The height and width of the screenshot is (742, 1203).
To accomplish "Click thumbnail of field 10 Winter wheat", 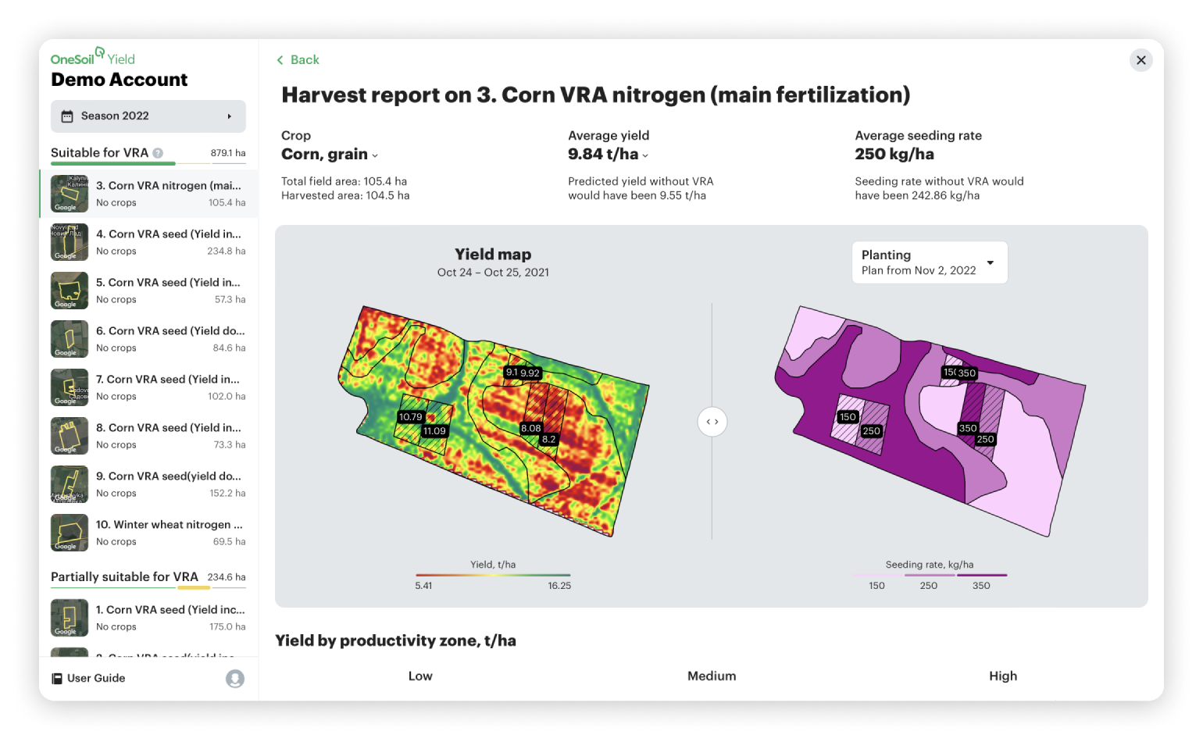I will tap(70, 533).
